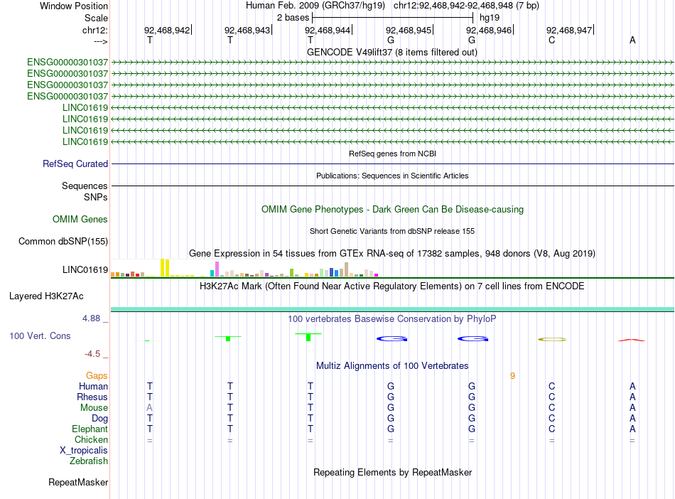675x499 pixels.
Task: Click the 'Window Position' label
Action: pos(74,6)
